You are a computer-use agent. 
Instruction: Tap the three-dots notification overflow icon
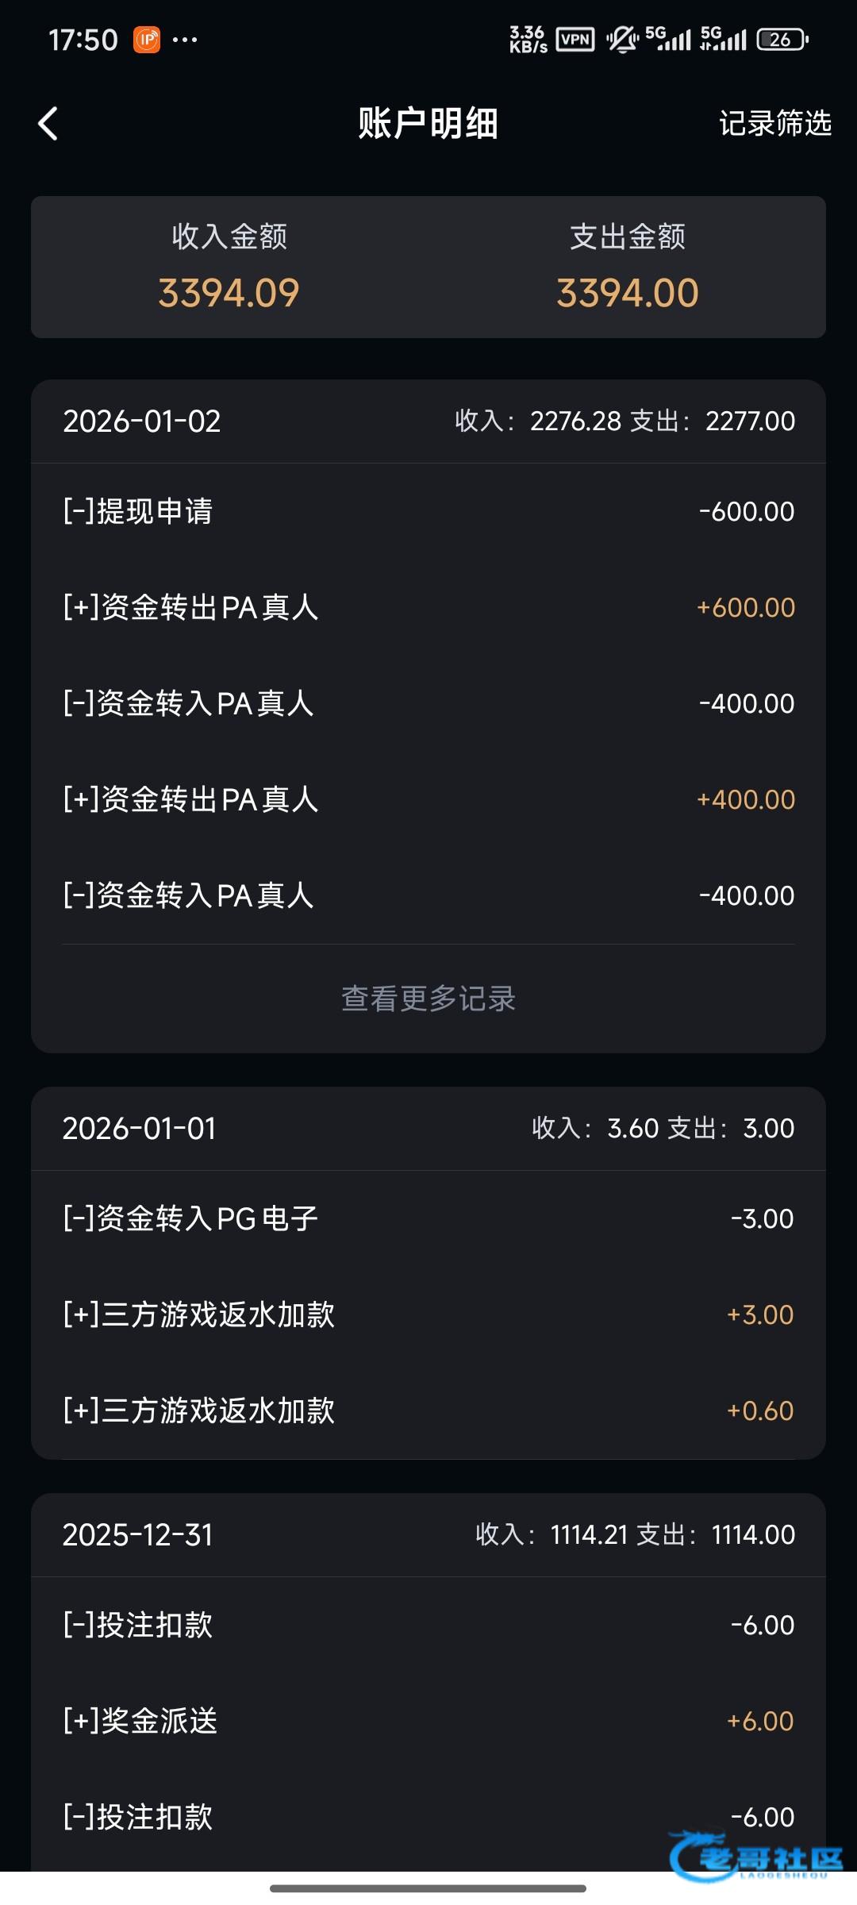[x=185, y=40]
